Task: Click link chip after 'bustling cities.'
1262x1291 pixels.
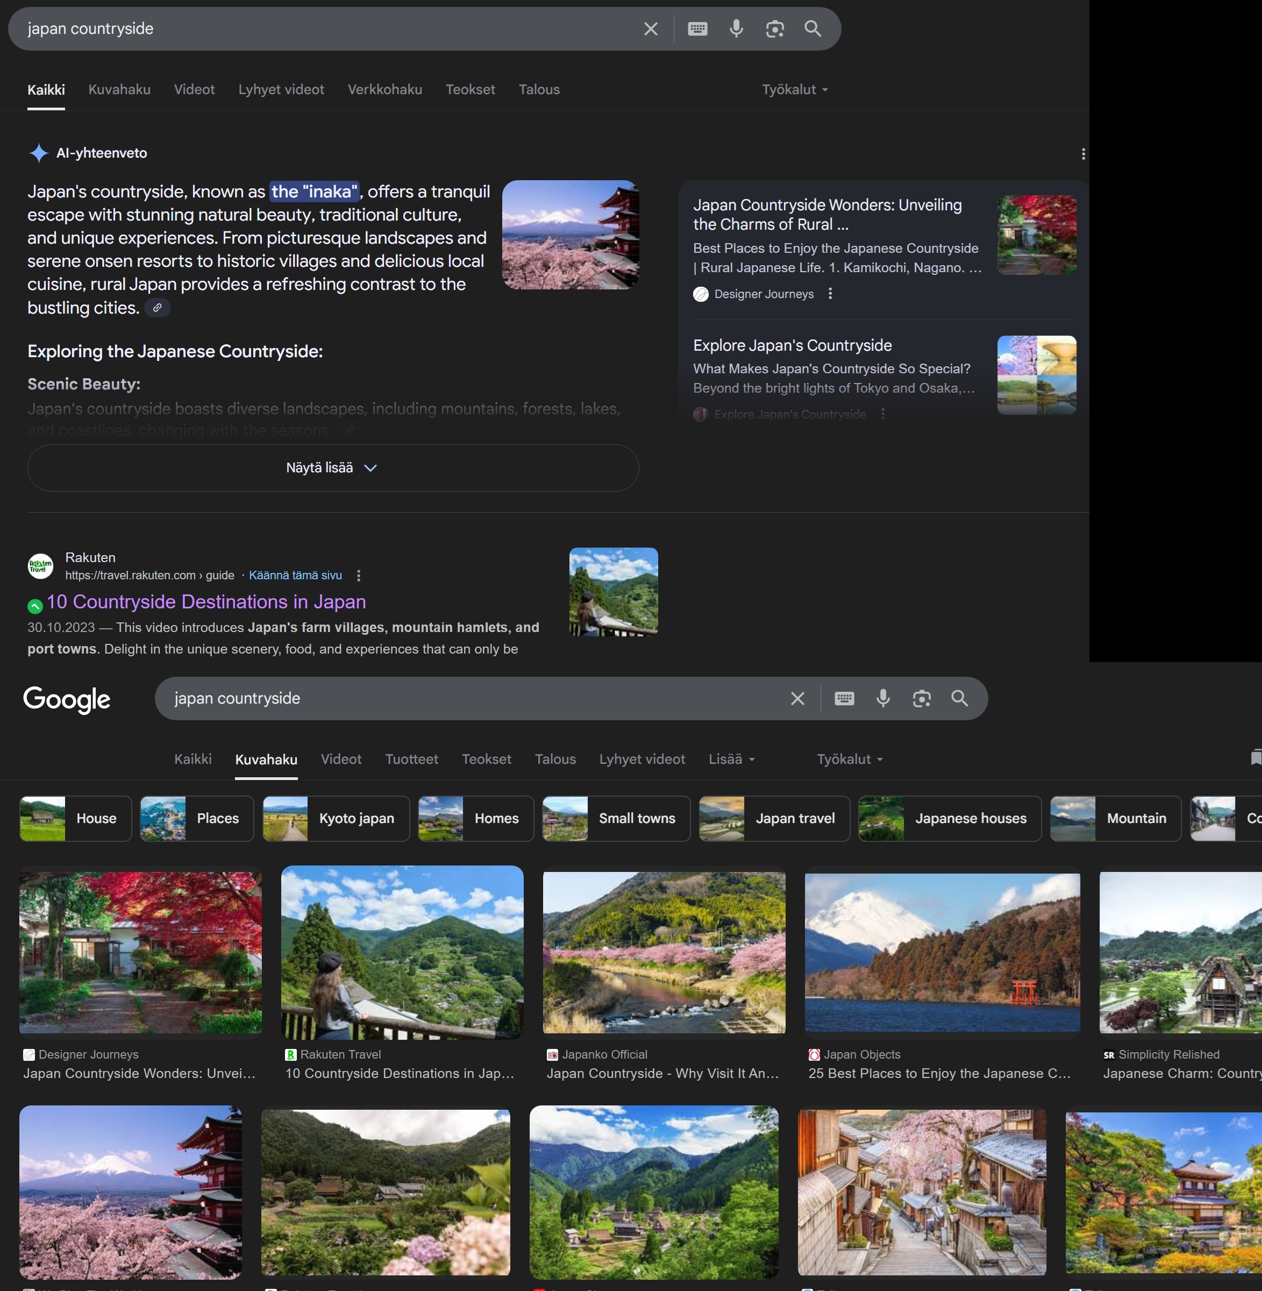Action: click(x=157, y=308)
